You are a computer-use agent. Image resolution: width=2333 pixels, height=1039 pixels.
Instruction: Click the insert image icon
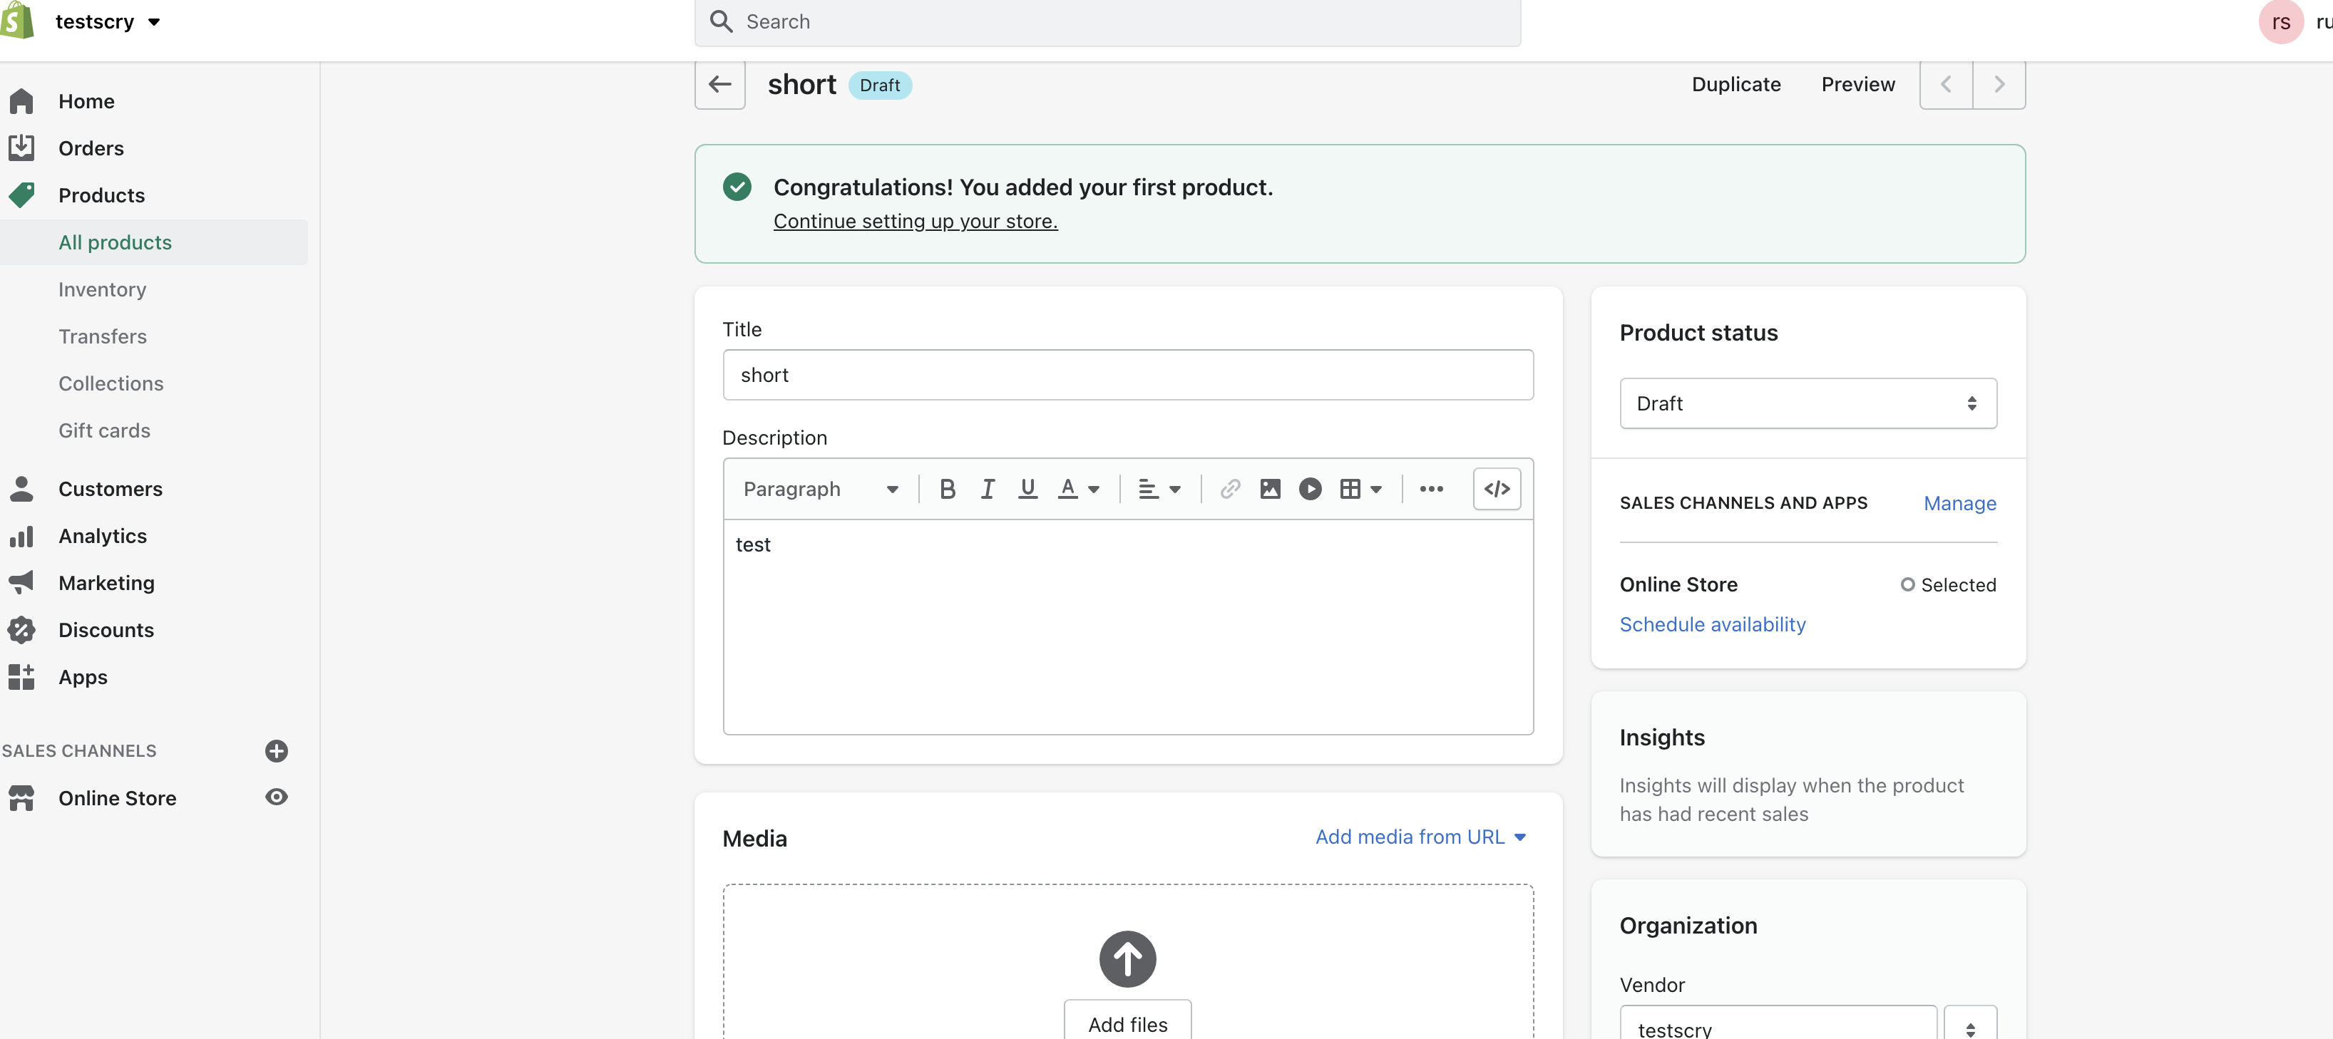[x=1270, y=490]
